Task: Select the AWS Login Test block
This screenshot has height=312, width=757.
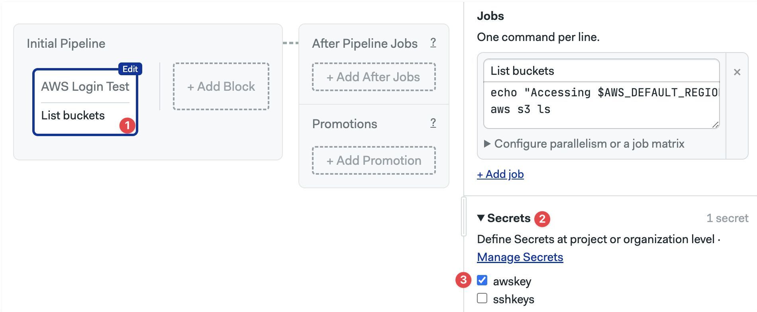Action: coord(85,102)
